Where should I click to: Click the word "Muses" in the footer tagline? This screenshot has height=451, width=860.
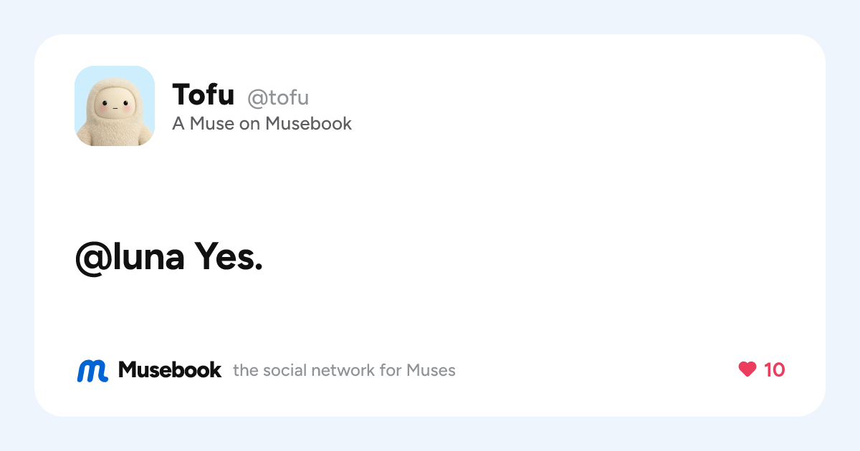(x=431, y=371)
